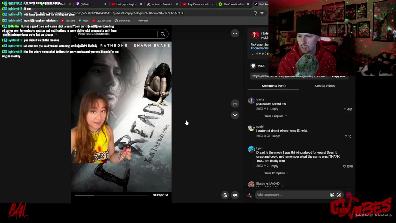This screenshot has height=223, width=396.
Task: Click Lynn username in comments
Action: coord(259,148)
